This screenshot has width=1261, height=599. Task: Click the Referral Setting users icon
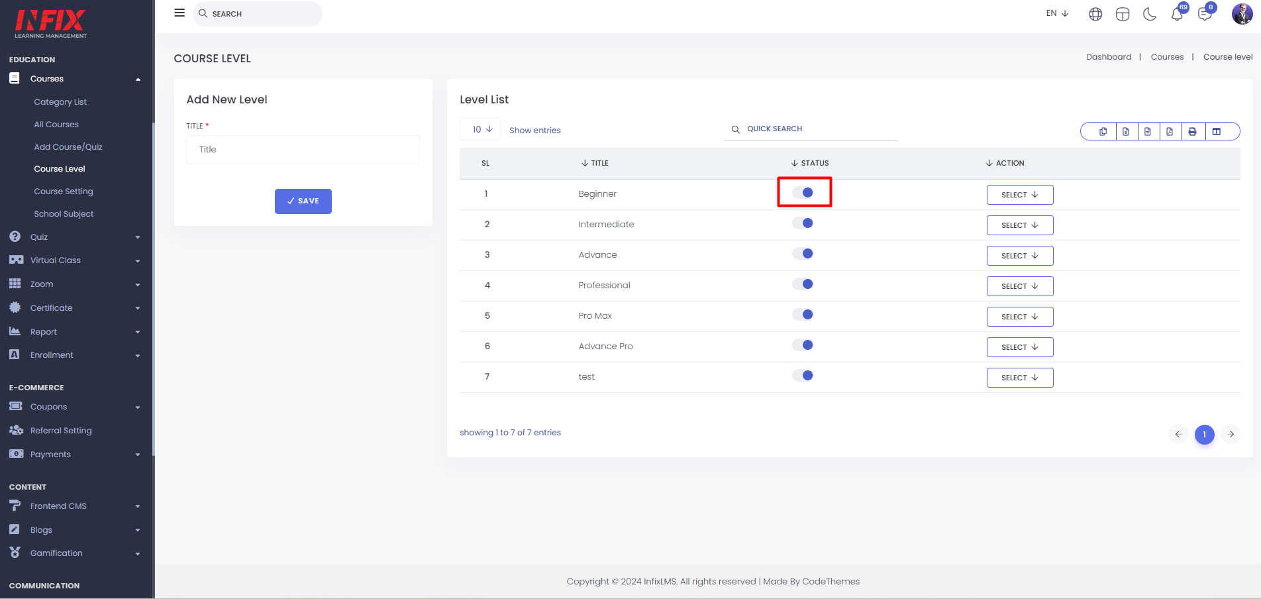(x=16, y=430)
